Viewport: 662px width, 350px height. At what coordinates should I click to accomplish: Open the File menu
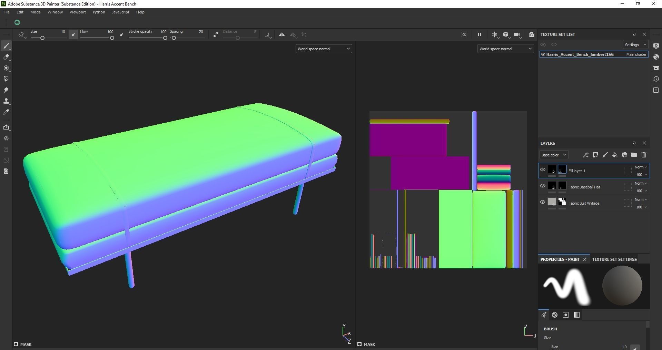point(7,12)
